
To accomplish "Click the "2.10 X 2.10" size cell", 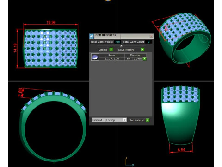I will [x=112, y=59].
